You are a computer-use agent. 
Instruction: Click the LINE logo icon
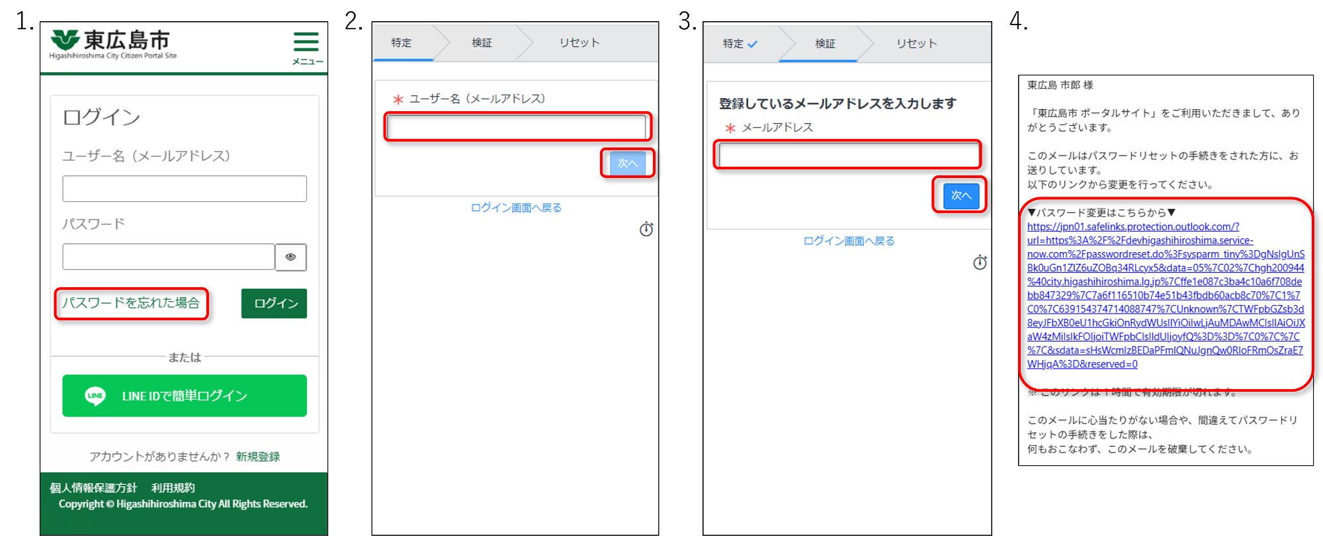pyautogui.click(x=95, y=396)
